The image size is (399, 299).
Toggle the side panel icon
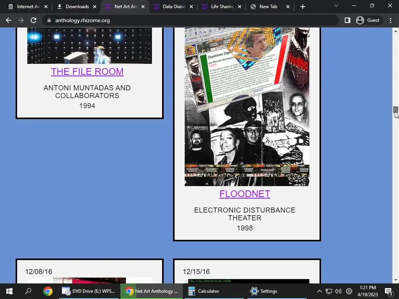tap(347, 20)
